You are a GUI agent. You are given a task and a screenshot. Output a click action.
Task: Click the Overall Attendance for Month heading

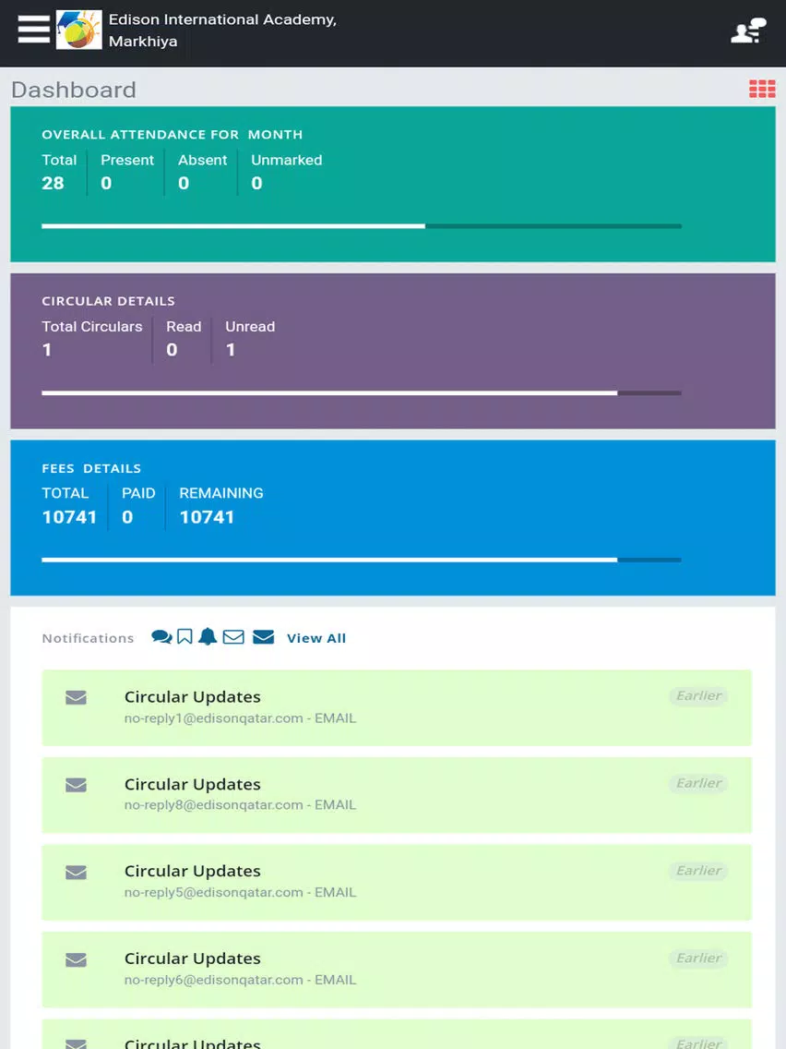(x=172, y=135)
